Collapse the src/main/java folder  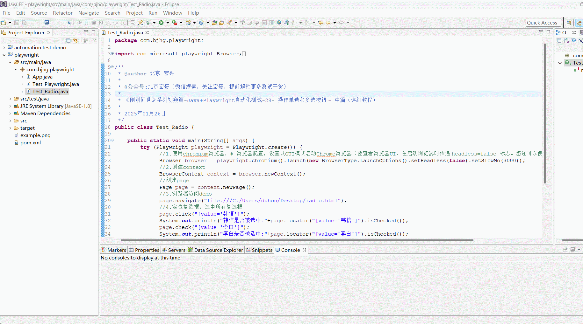pyautogui.click(x=10, y=62)
